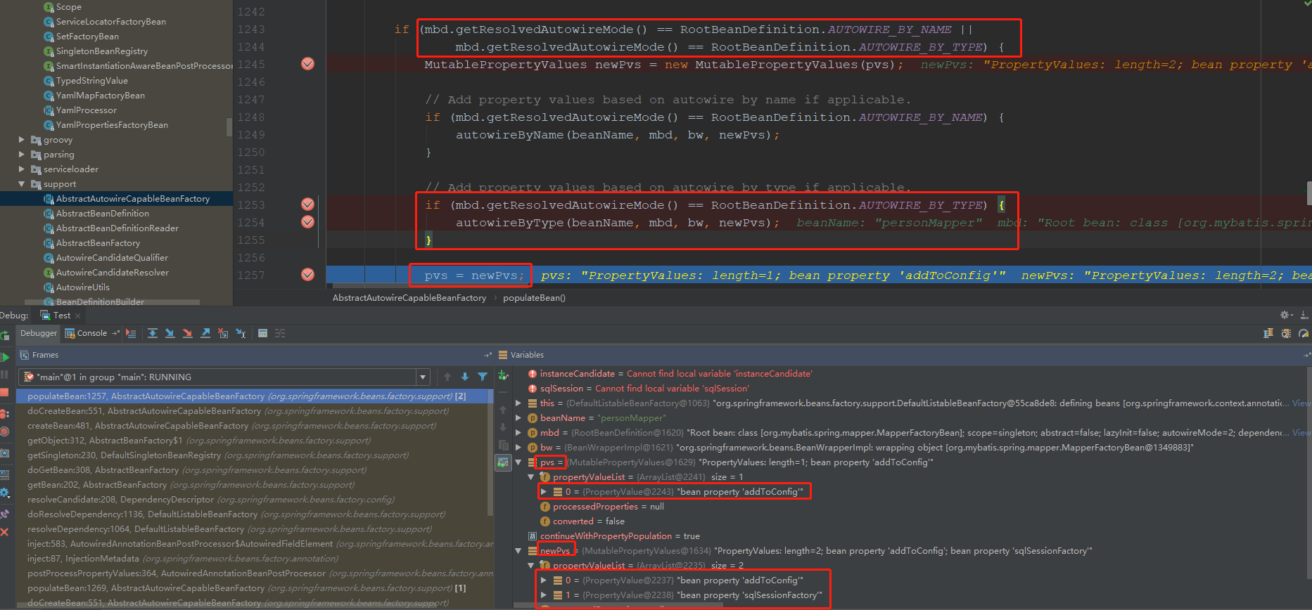Click Memory View icon at debug top right
The height and width of the screenshot is (610, 1312).
coord(1286,333)
